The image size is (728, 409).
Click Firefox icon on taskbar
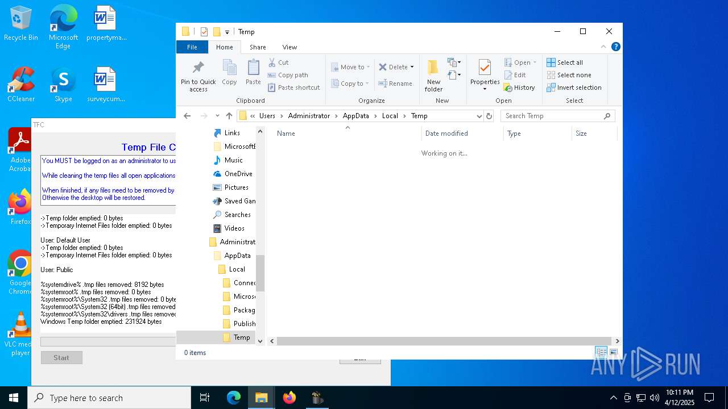[289, 398]
